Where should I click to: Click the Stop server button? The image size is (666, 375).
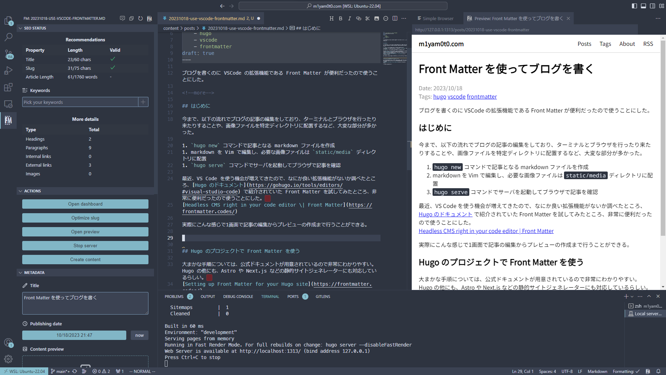[x=85, y=245]
